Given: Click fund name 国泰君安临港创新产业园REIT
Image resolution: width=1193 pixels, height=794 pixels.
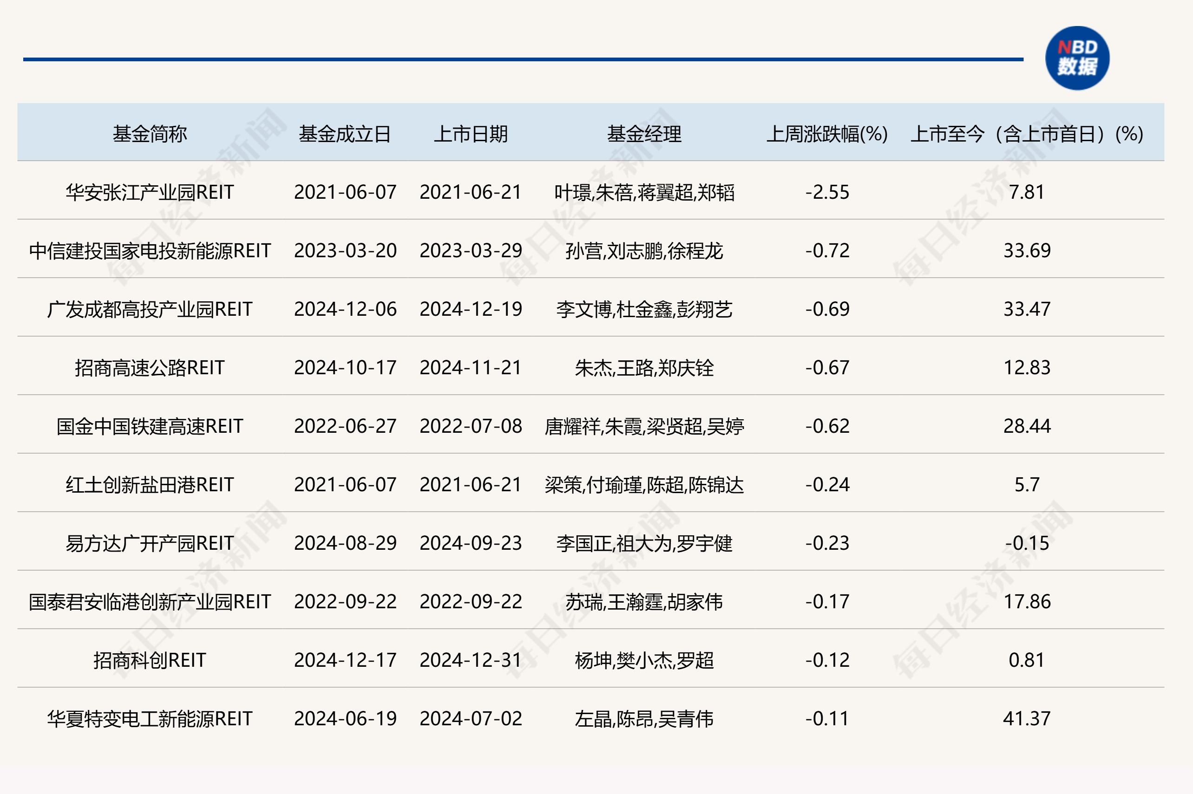Looking at the screenshot, I should tap(150, 602).
